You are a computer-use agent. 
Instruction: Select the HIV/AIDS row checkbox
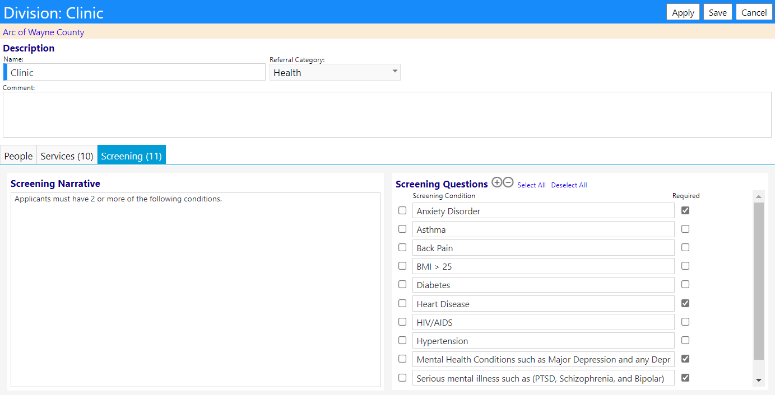pos(402,322)
